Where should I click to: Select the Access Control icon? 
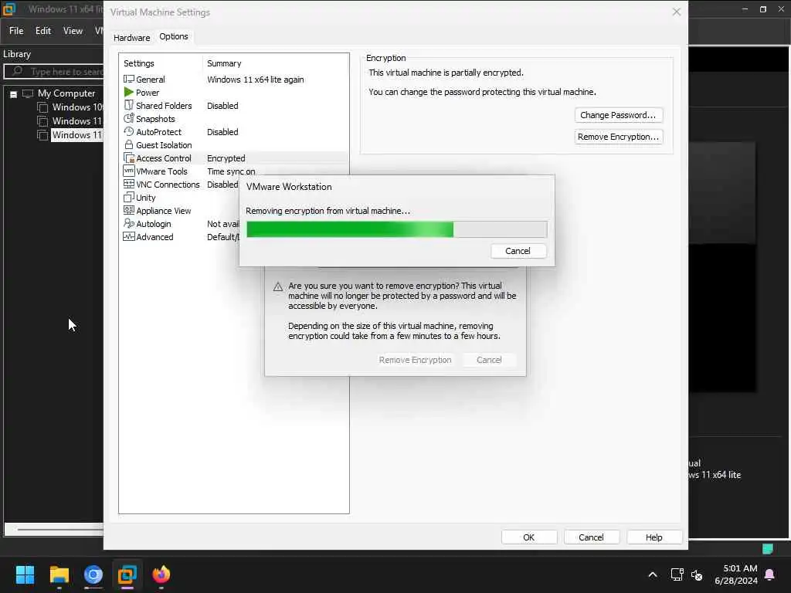click(129, 158)
